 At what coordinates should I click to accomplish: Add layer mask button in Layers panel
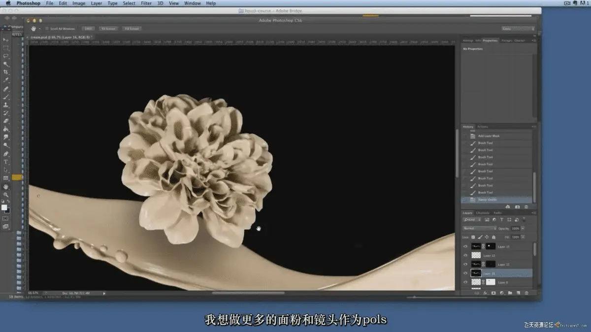(x=493, y=293)
